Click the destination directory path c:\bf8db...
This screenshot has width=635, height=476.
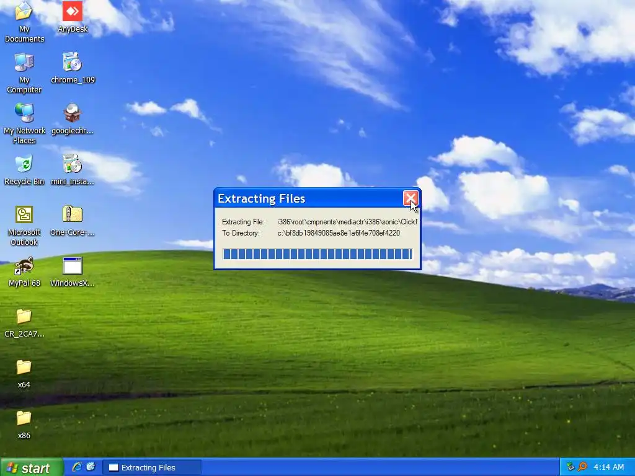click(339, 233)
